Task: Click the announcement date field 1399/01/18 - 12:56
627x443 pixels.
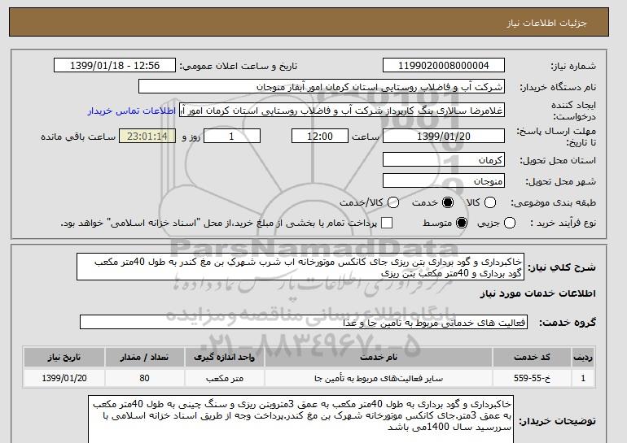Action: (x=115, y=66)
